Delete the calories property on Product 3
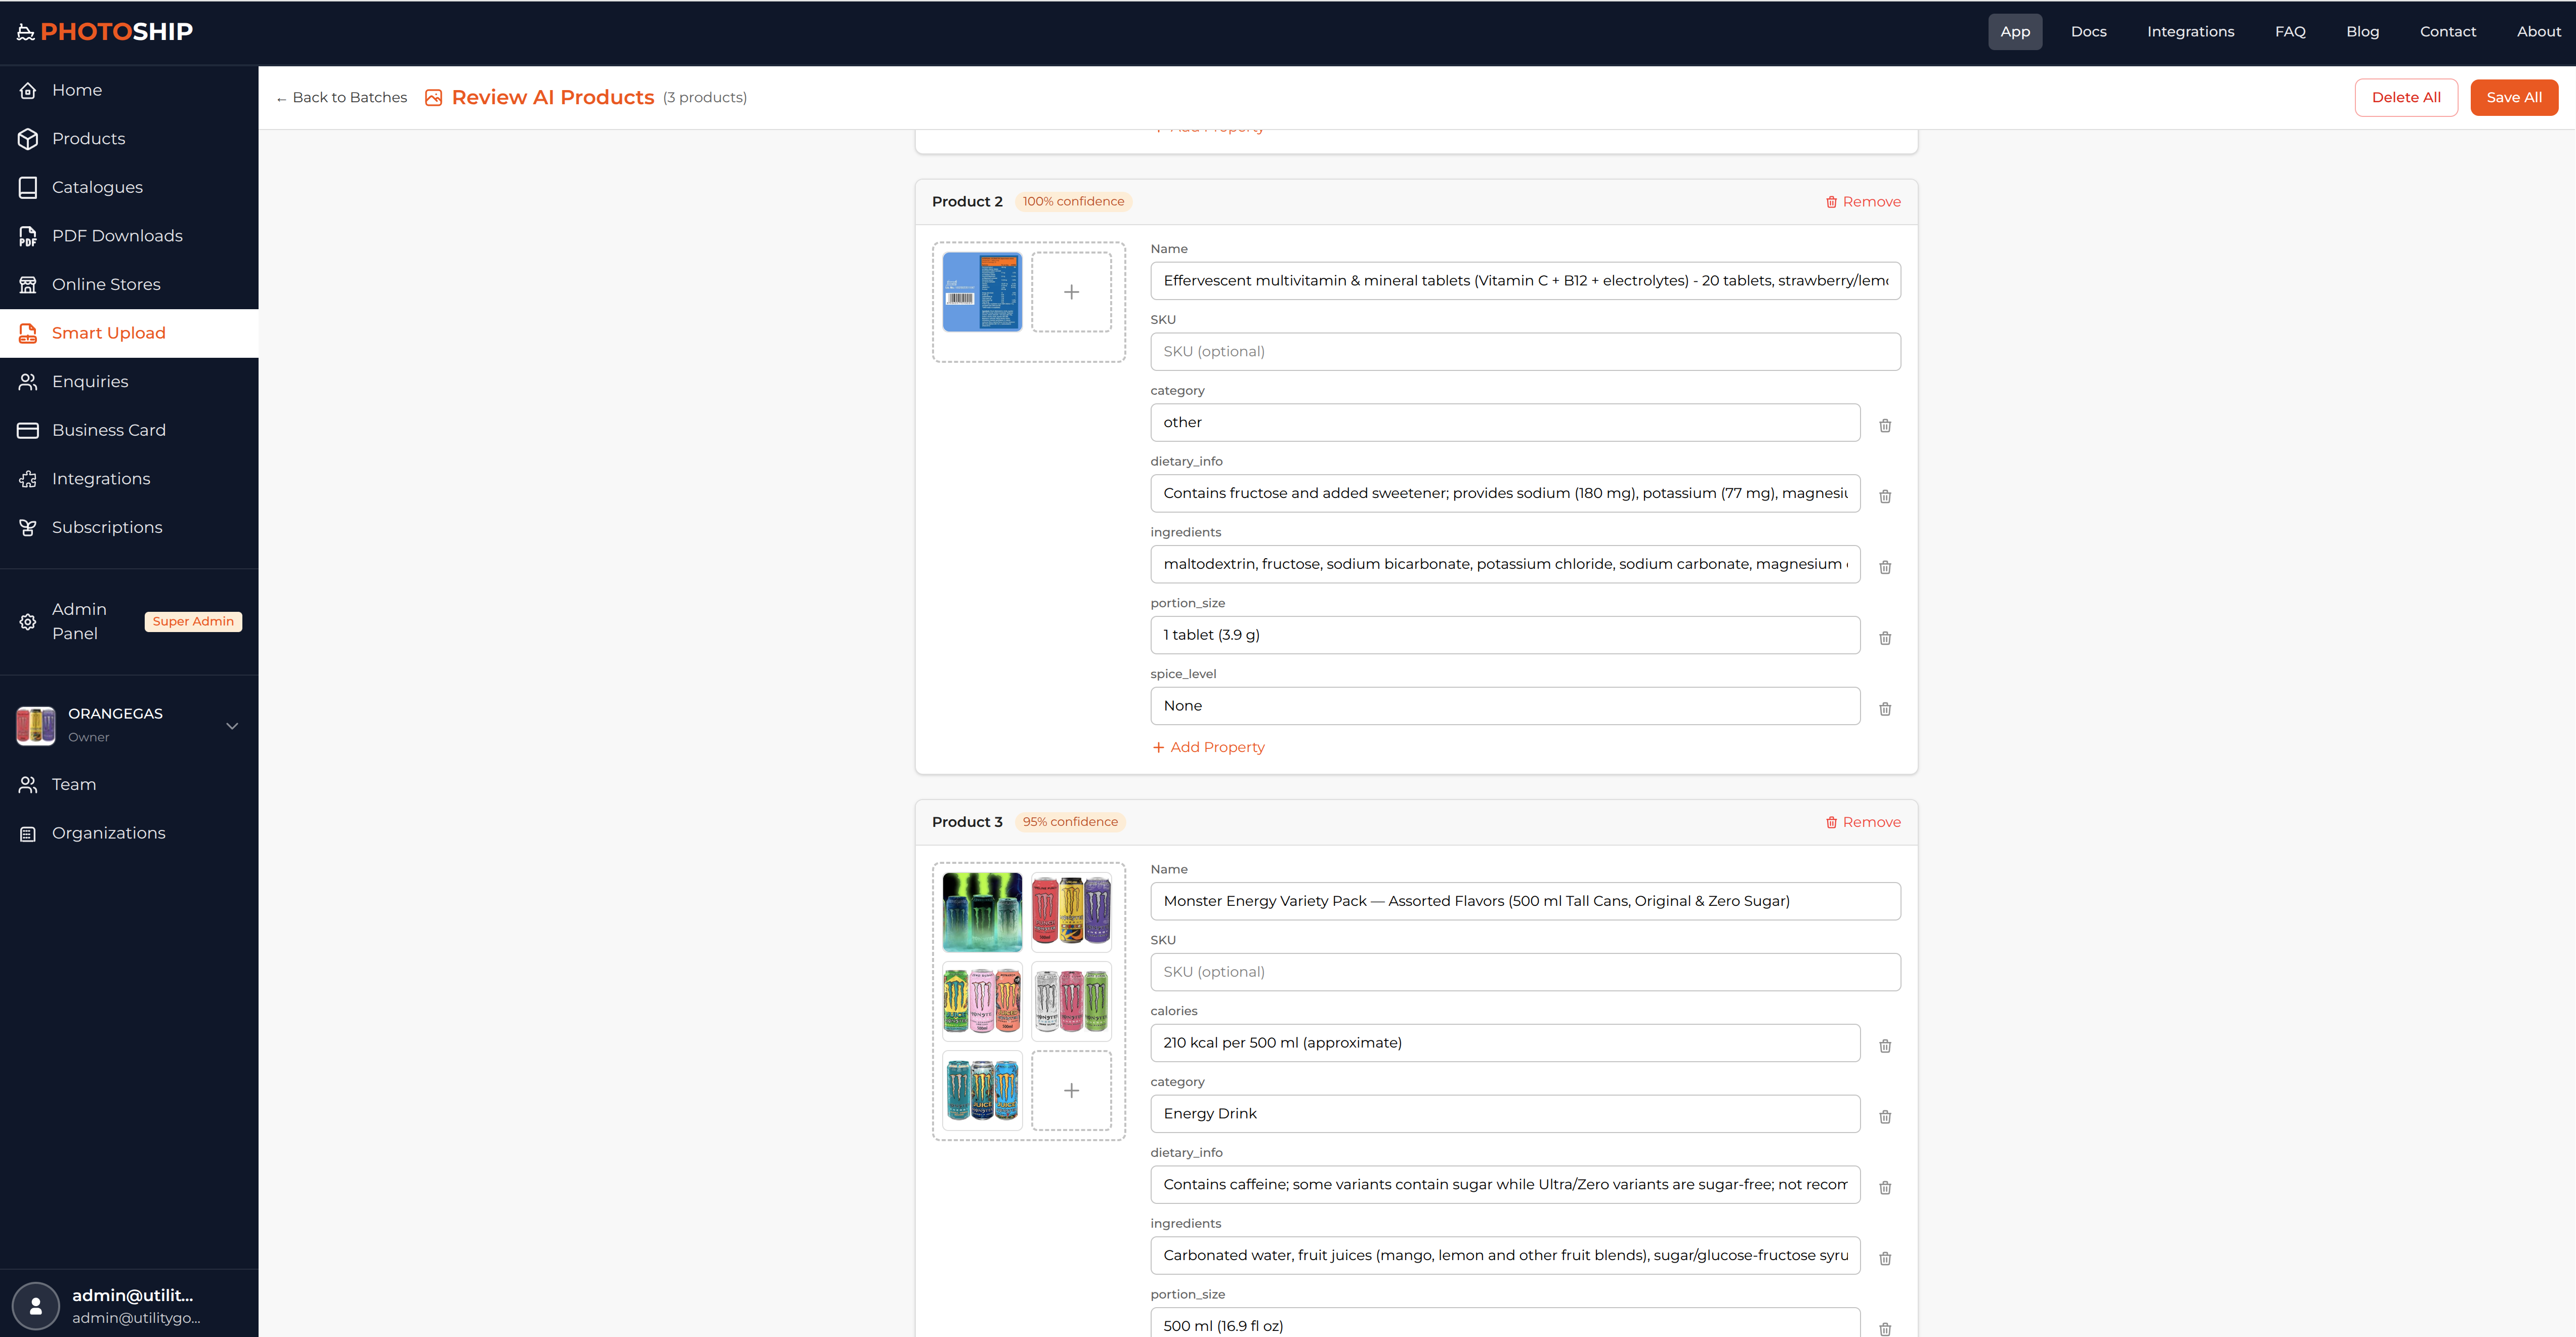The width and height of the screenshot is (2576, 1337). coord(1886,1046)
